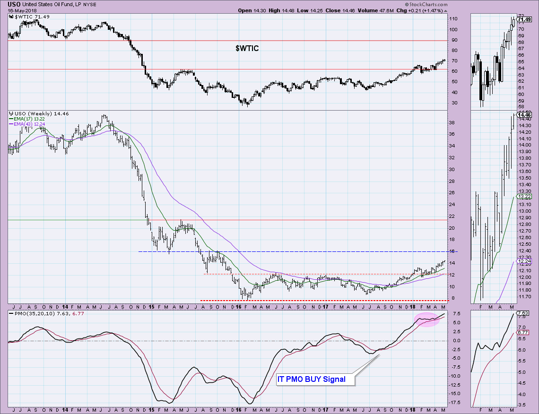Click the purple 12.24 EMA value tag

pyautogui.click(x=524, y=261)
